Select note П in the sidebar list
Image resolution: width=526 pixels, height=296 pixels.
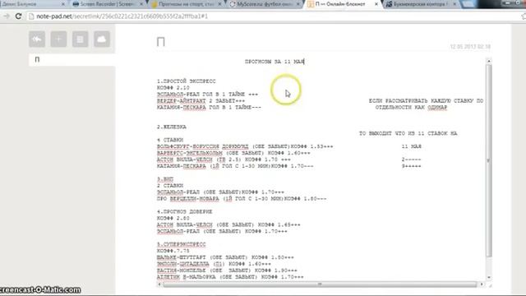(x=72, y=60)
